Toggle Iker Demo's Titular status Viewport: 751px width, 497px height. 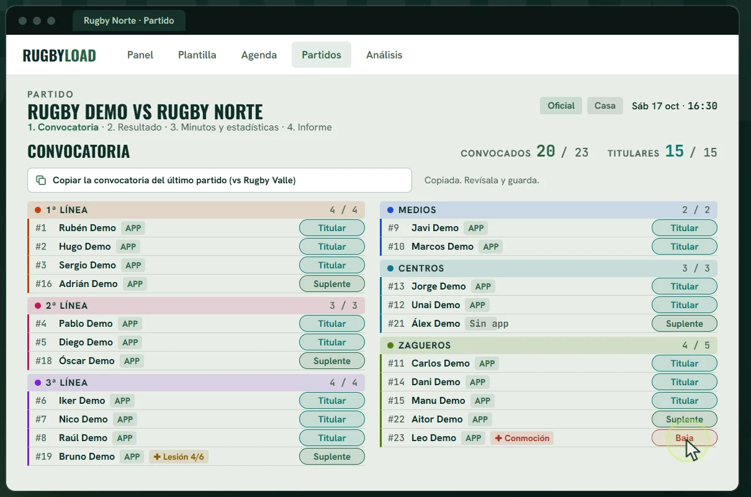click(x=332, y=401)
